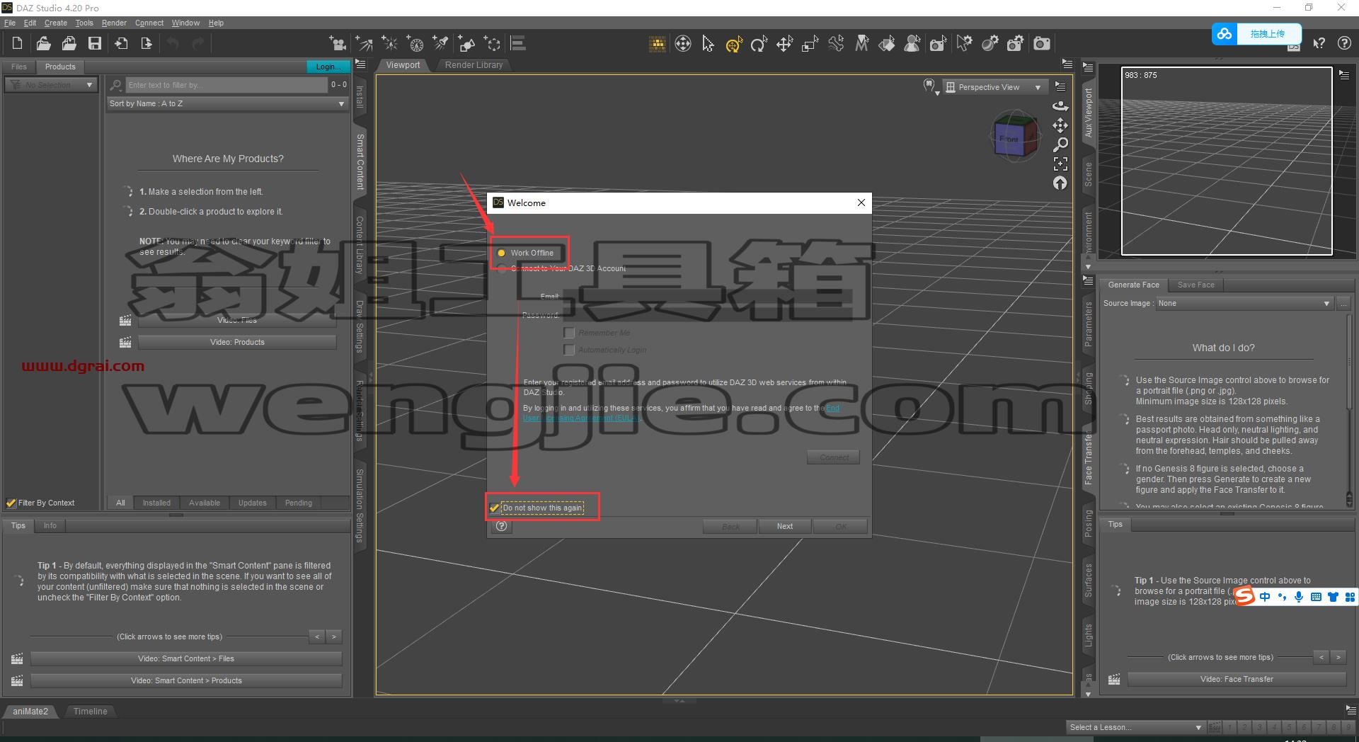
Task: Click the Save floppy disk icon
Action: pyautogui.click(x=95, y=43)
